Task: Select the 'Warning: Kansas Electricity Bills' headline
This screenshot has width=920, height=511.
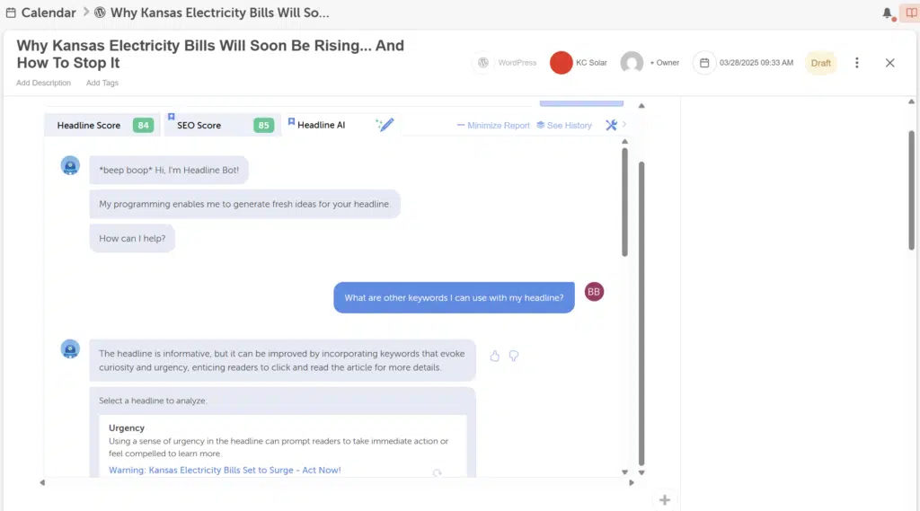Action: click(225, 470)
